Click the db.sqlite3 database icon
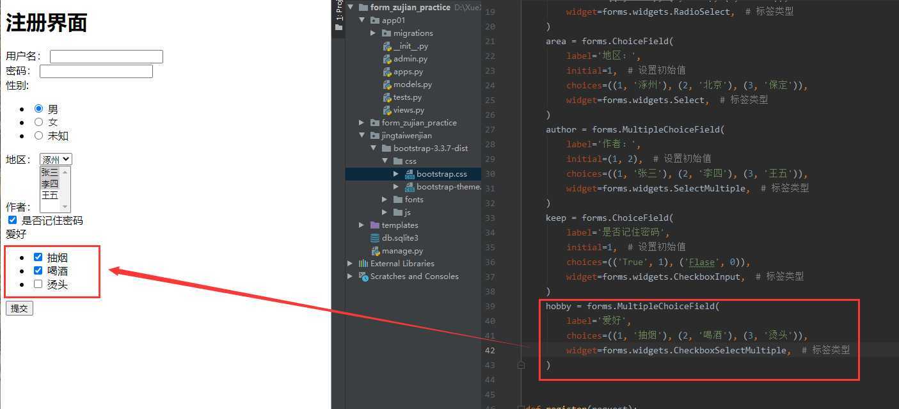The height and width of the screenshot is (409, 899). [375, 238]
